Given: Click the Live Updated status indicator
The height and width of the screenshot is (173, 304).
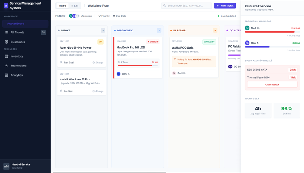Looking at the screenshot, I should [x=226, y=16].
